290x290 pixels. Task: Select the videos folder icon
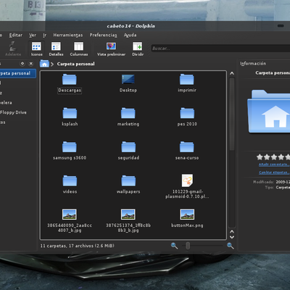click(70, 181)
